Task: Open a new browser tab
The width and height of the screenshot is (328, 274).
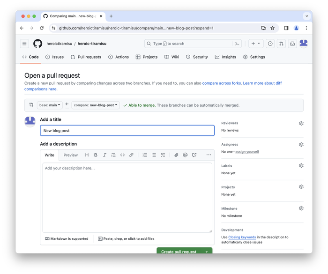Action: 111,16
